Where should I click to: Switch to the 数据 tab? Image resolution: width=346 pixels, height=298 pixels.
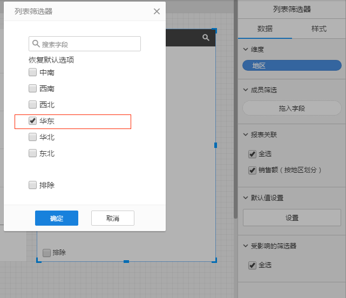click(265, 29)
